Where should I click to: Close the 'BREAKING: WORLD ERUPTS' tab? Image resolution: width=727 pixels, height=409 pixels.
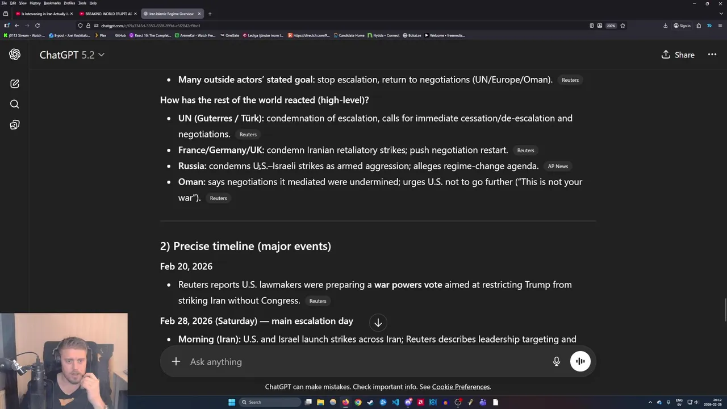pyautogui.click(x=135, y=14)
